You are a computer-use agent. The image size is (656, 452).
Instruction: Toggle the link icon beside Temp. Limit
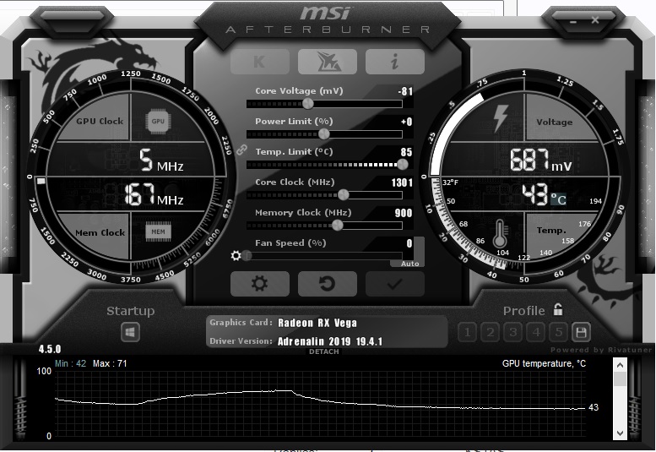pyautogui.click(x=241, y=150)
